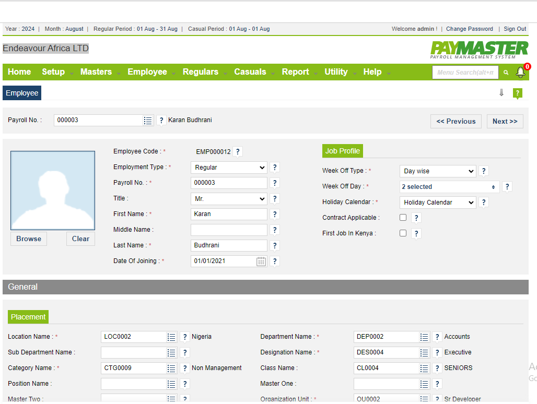Click the menu search magnifier icon
537x404 pixels.
(x=506, y=73)
